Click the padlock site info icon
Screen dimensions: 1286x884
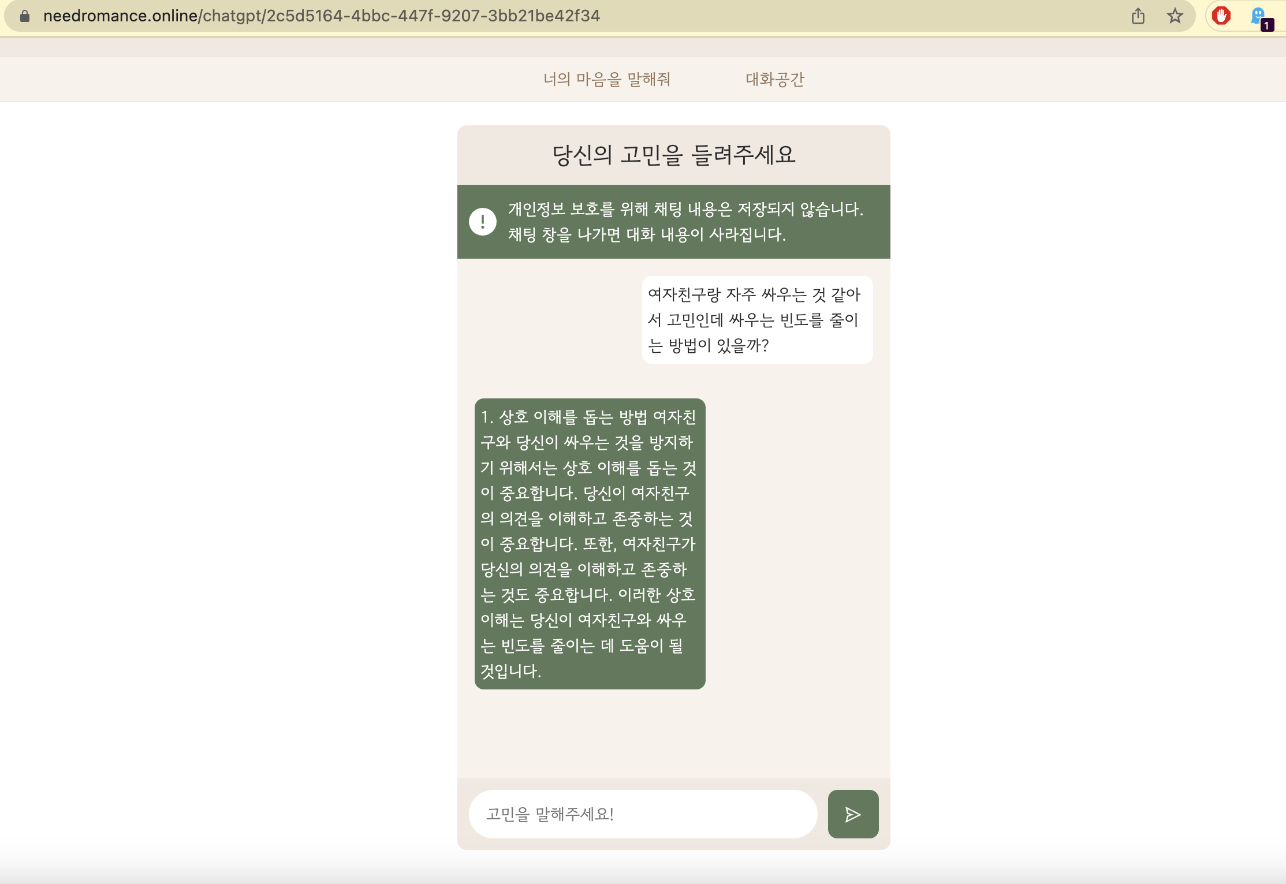(25, 16)
